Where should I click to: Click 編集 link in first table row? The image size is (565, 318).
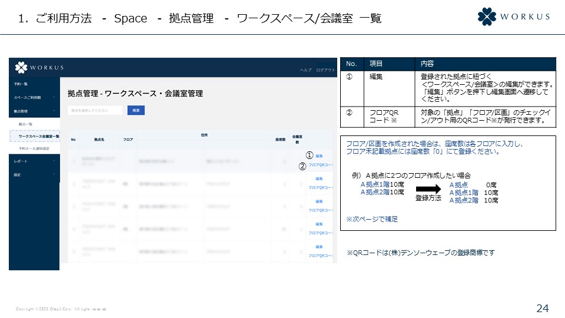[x=319, y=155]
